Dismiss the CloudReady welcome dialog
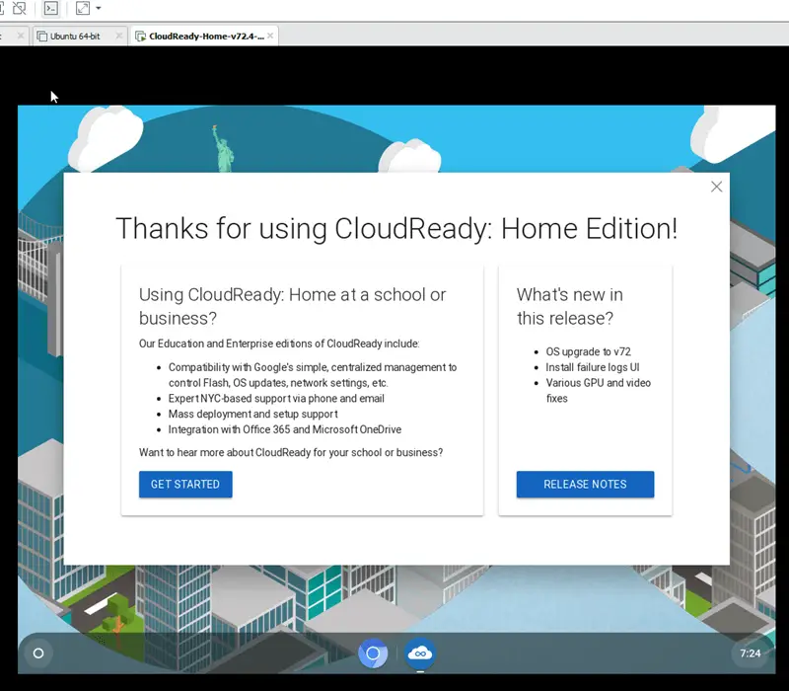This screenshot has width=789, height=691. click(717, 187)
